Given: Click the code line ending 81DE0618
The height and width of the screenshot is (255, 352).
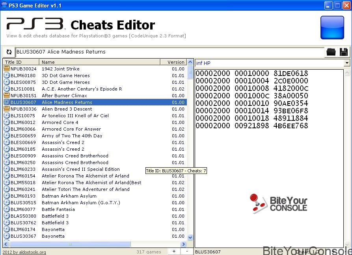Looking at the screenshot, I should pos(252,73).
